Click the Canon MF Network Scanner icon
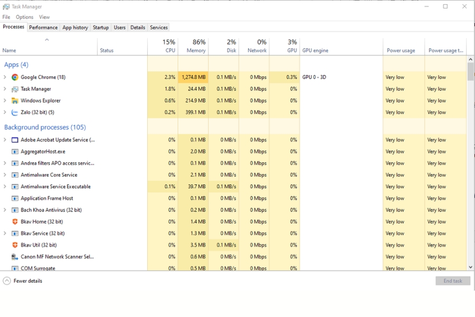Viewport: 475px width, 317px height. pos(15,257)
